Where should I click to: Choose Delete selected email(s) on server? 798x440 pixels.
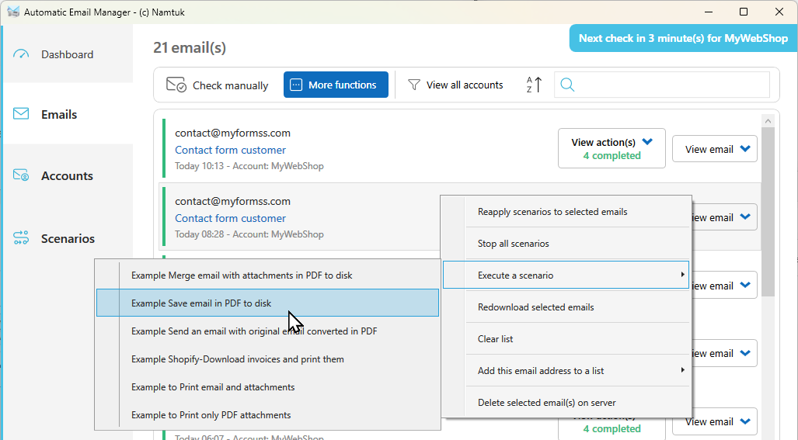pos(566,403)
